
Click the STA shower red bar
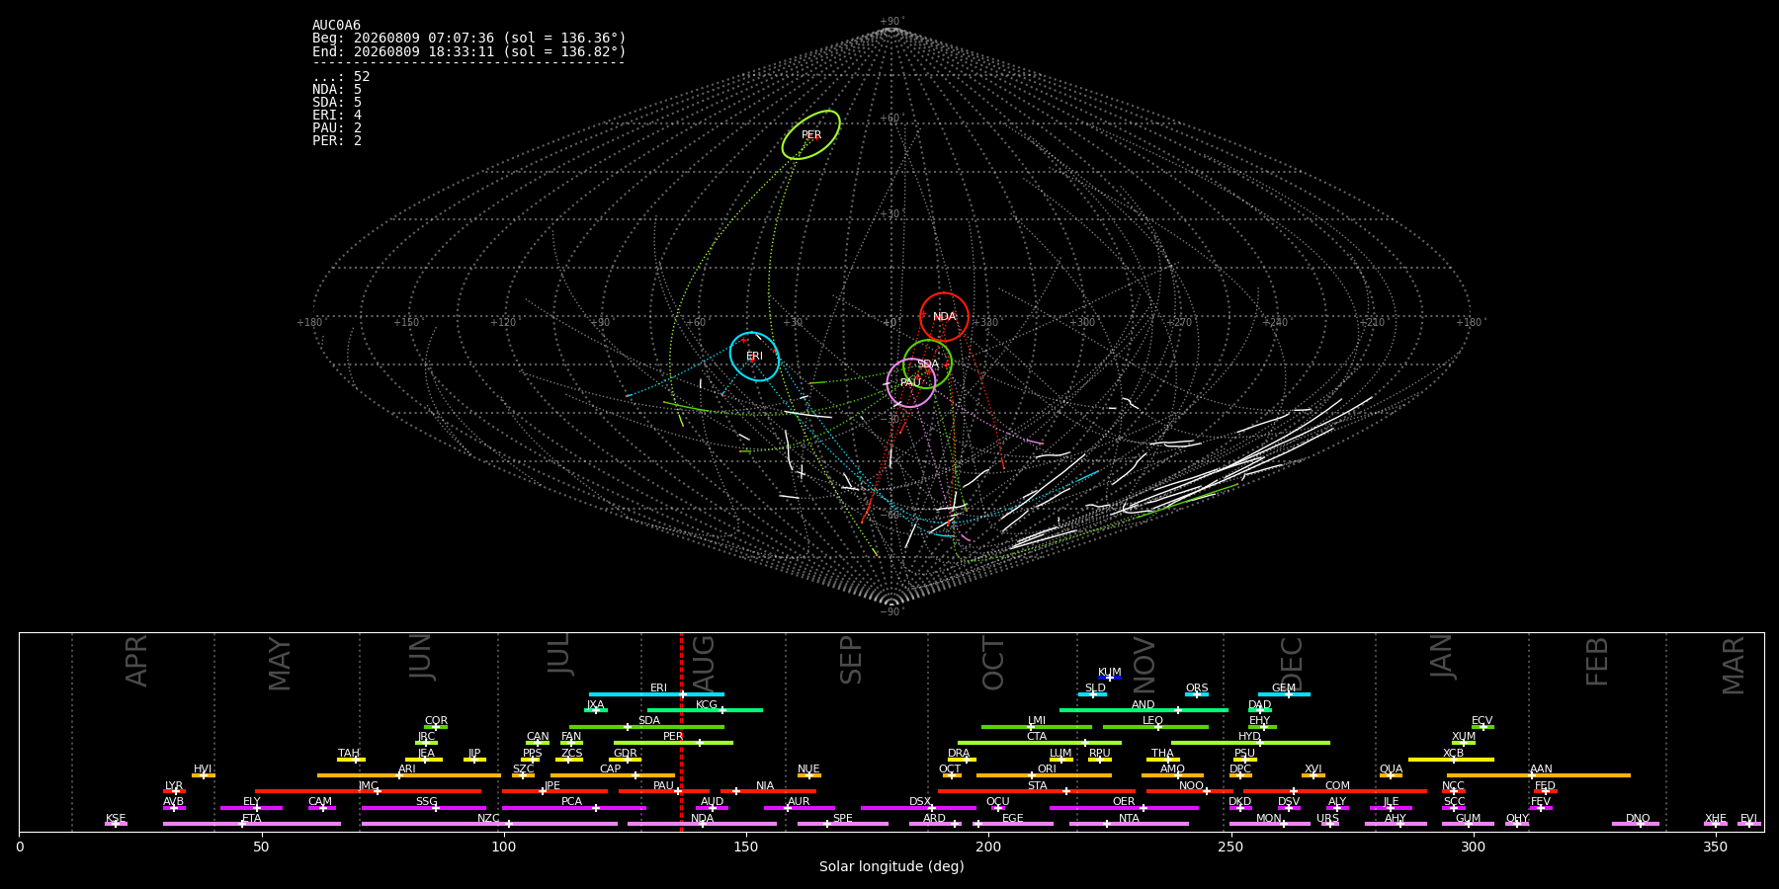[x=1037, y=791]
